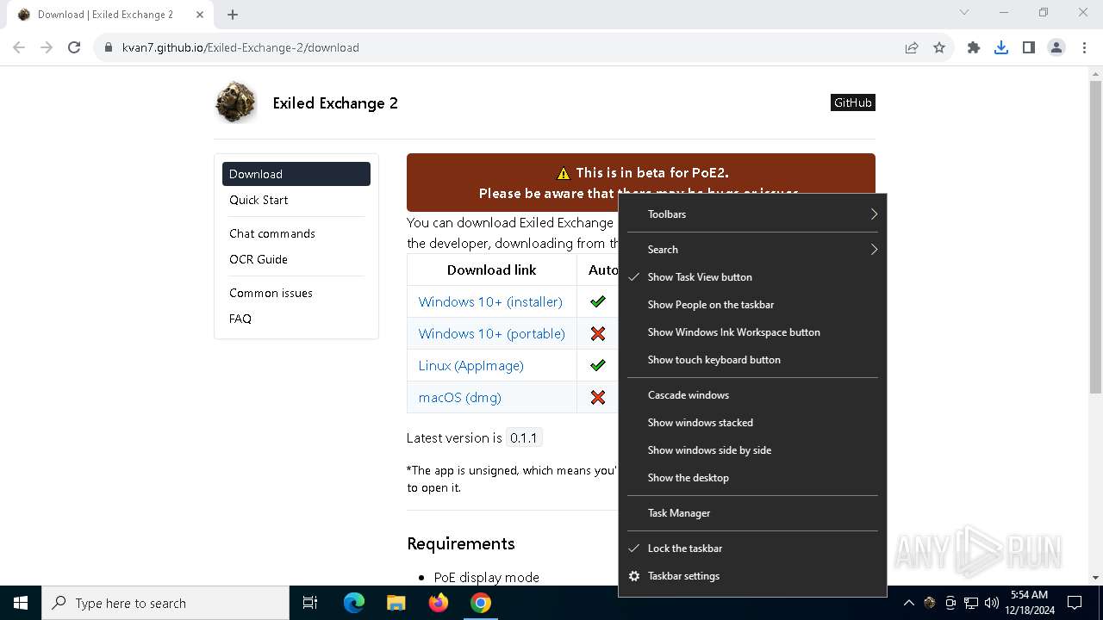The height and width of the screenshot is (620, 1103).
Task: Click the GitHub button
Action: pyautogui.click(x=853, y=102)
